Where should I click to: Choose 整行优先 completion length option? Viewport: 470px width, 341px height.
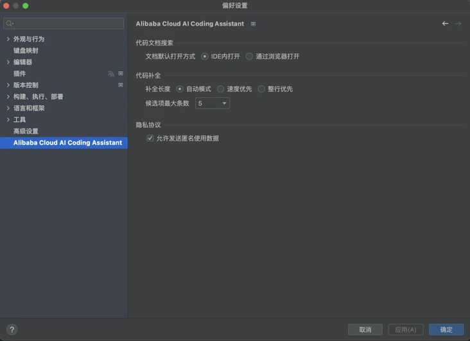click(x=261, y=89)
